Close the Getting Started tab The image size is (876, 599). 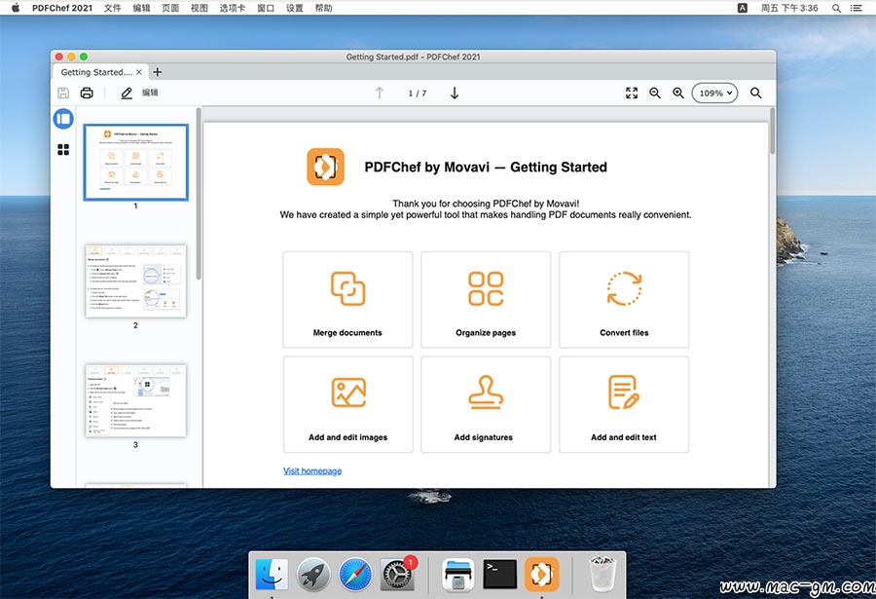click(x=139, y=72)
